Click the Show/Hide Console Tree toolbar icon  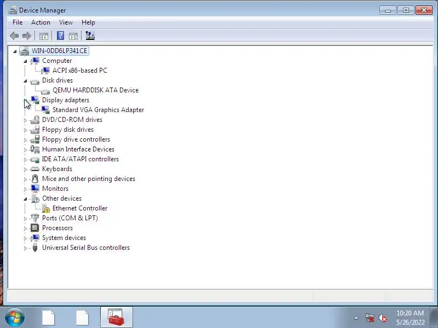(44, 36)
